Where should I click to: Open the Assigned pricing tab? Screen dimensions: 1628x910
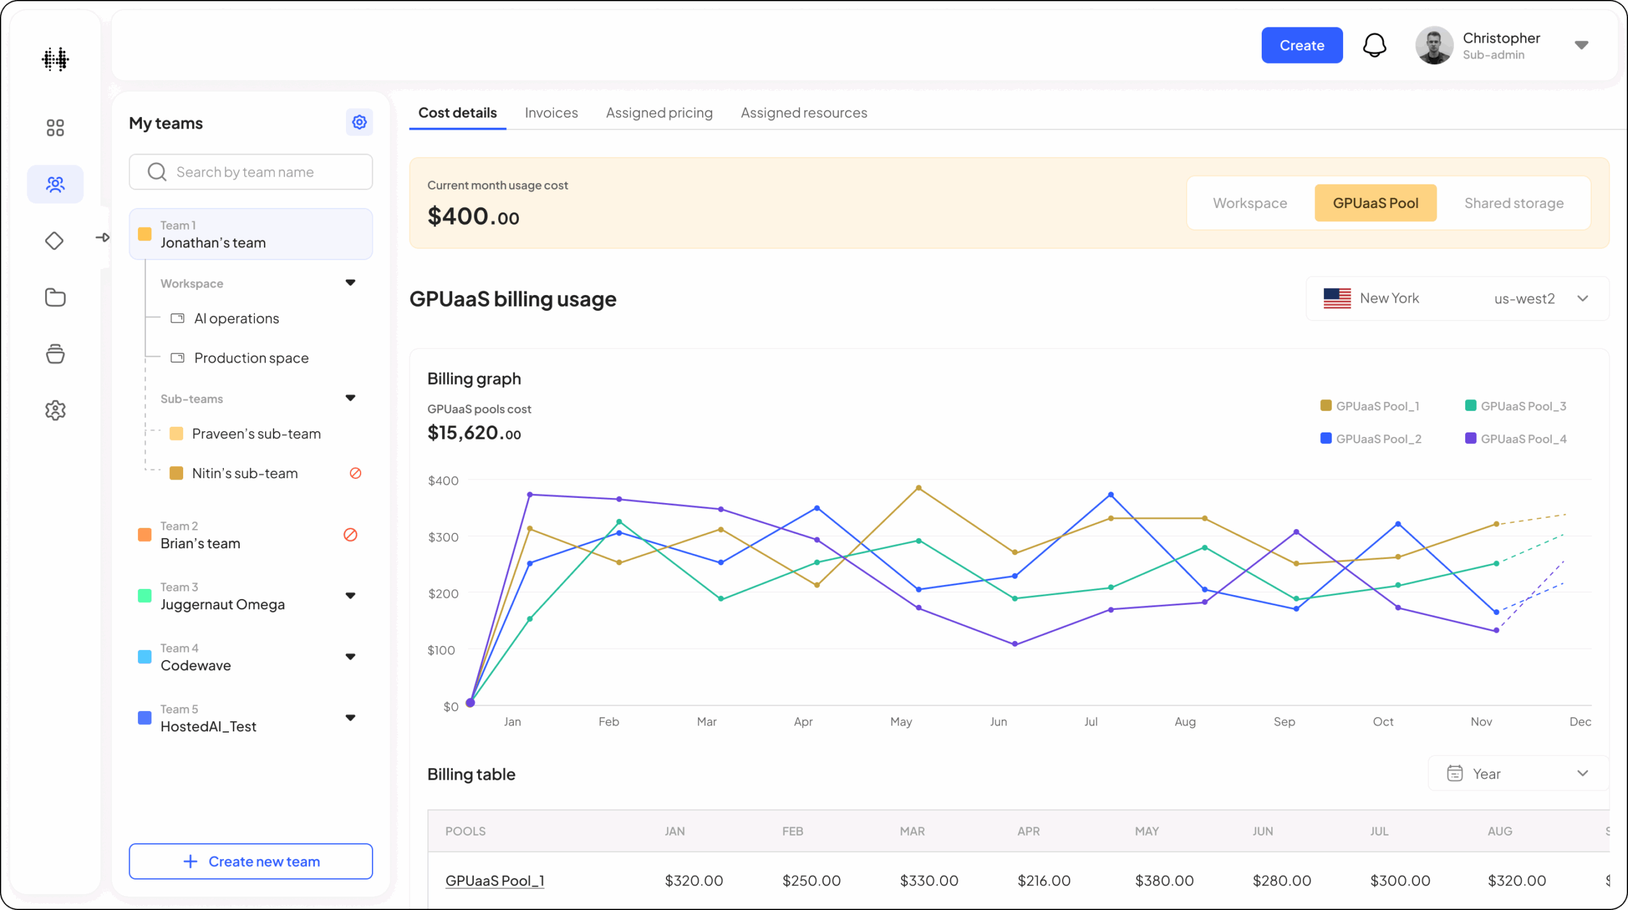(659, 113)
